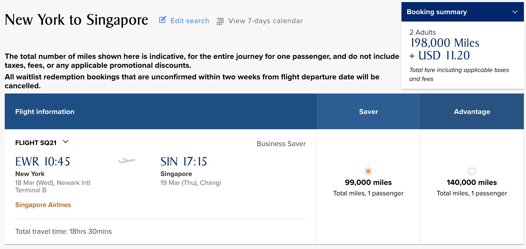
Task: Expand the FLIGHT SQ21 details chevron
Action: pyautogui.click(x=66, y=142)
